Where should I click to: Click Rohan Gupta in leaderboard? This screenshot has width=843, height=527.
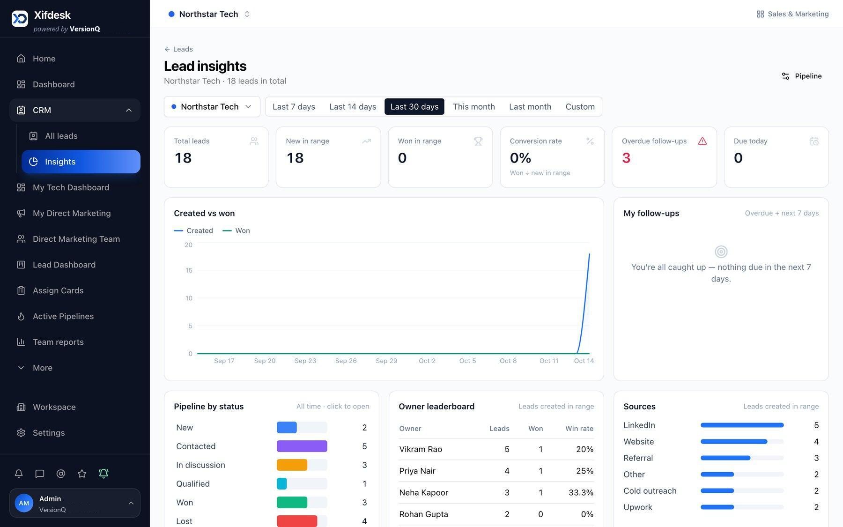point(423,514)
